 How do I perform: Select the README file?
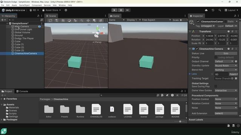point(175,111)
